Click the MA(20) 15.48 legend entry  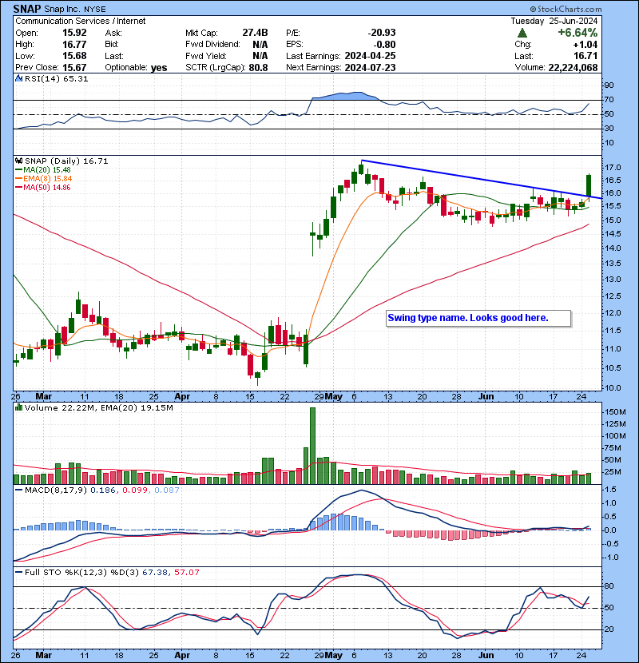(47, 170)
